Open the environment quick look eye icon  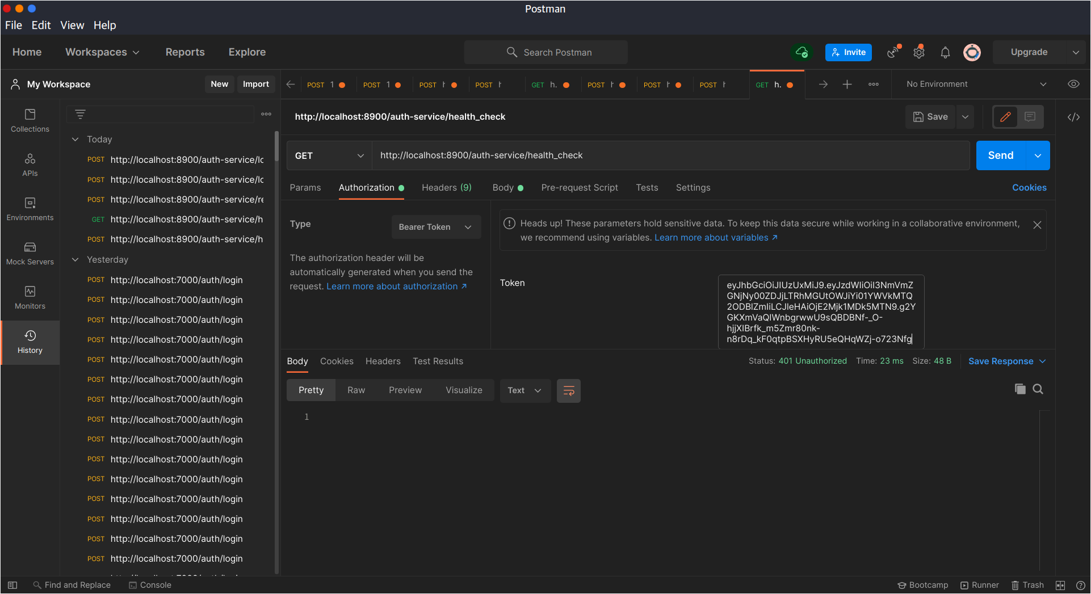[1073, 84]
